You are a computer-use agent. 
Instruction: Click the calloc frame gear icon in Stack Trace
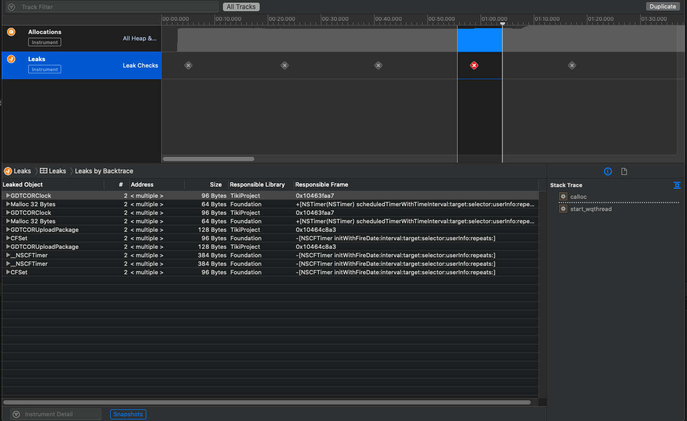pyautogui.click(x=563, y=197)
